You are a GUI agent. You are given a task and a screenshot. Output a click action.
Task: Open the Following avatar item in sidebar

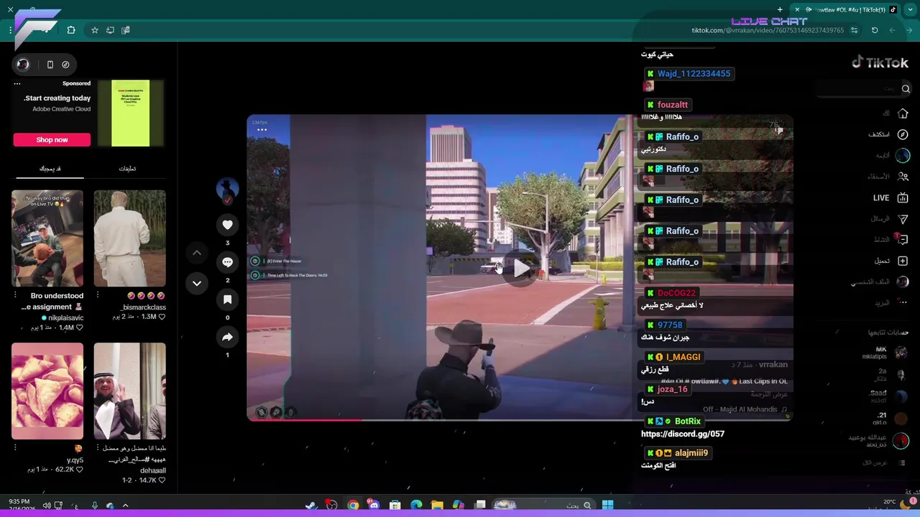coord(903,155)
